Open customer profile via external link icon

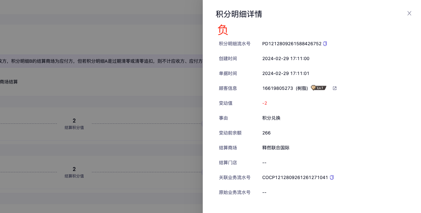335,88
